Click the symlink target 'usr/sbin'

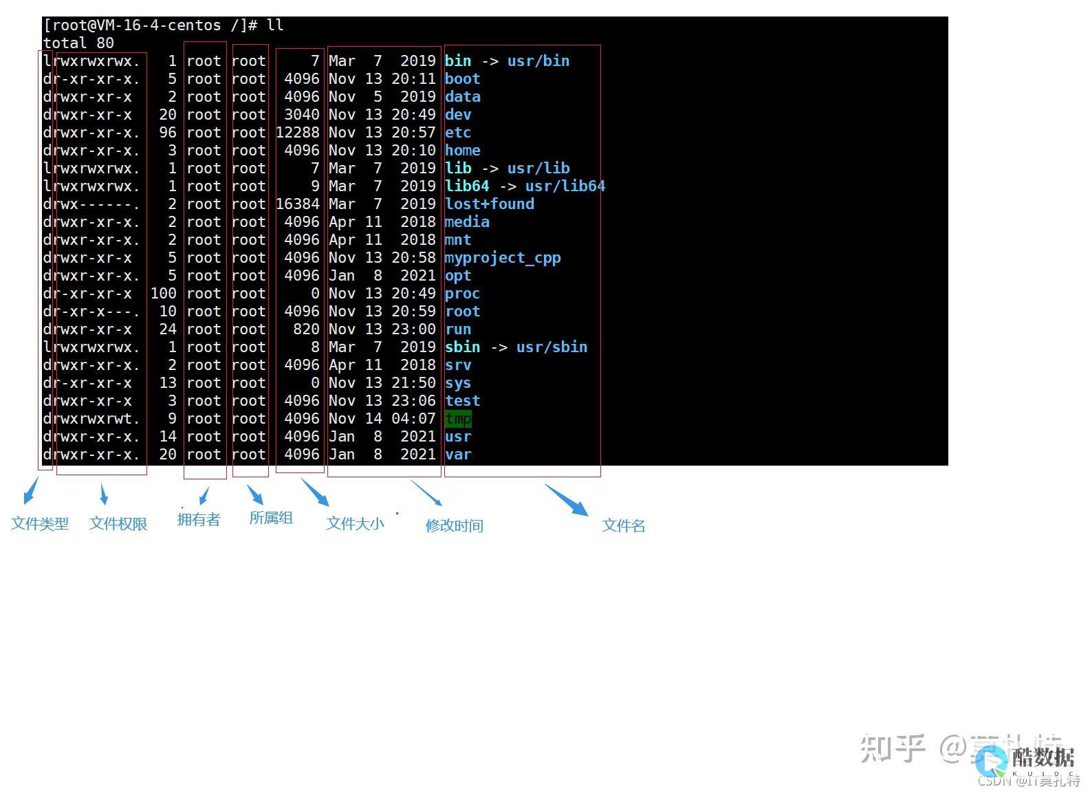552,347
